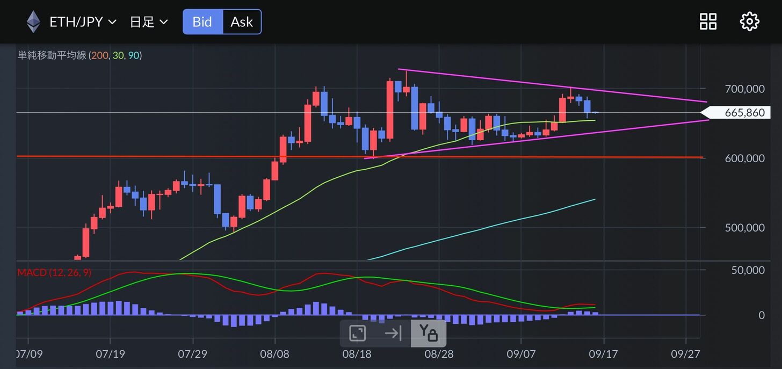The width and height of the screenshot is (782, 369).
Task: Expand chart with the fullscreen icon
Action: [x=358, y=333]
